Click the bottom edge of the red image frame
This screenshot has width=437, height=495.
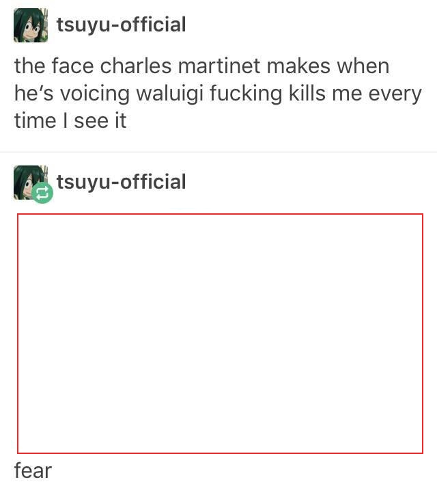pos(220,453)
